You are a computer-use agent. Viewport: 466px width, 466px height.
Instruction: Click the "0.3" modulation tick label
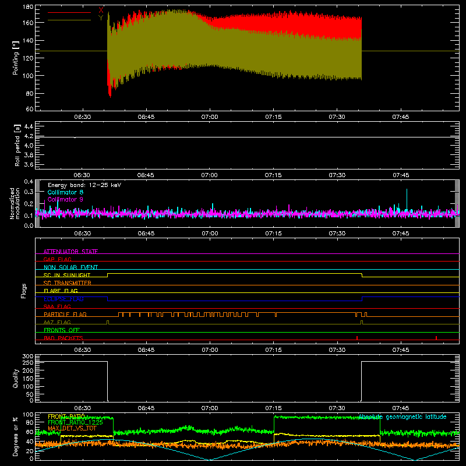click(x=29, y=192)
